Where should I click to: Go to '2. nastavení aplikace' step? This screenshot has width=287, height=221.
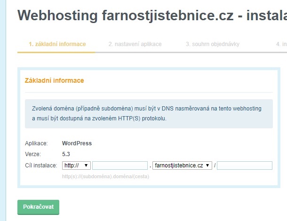coord(135,44)
